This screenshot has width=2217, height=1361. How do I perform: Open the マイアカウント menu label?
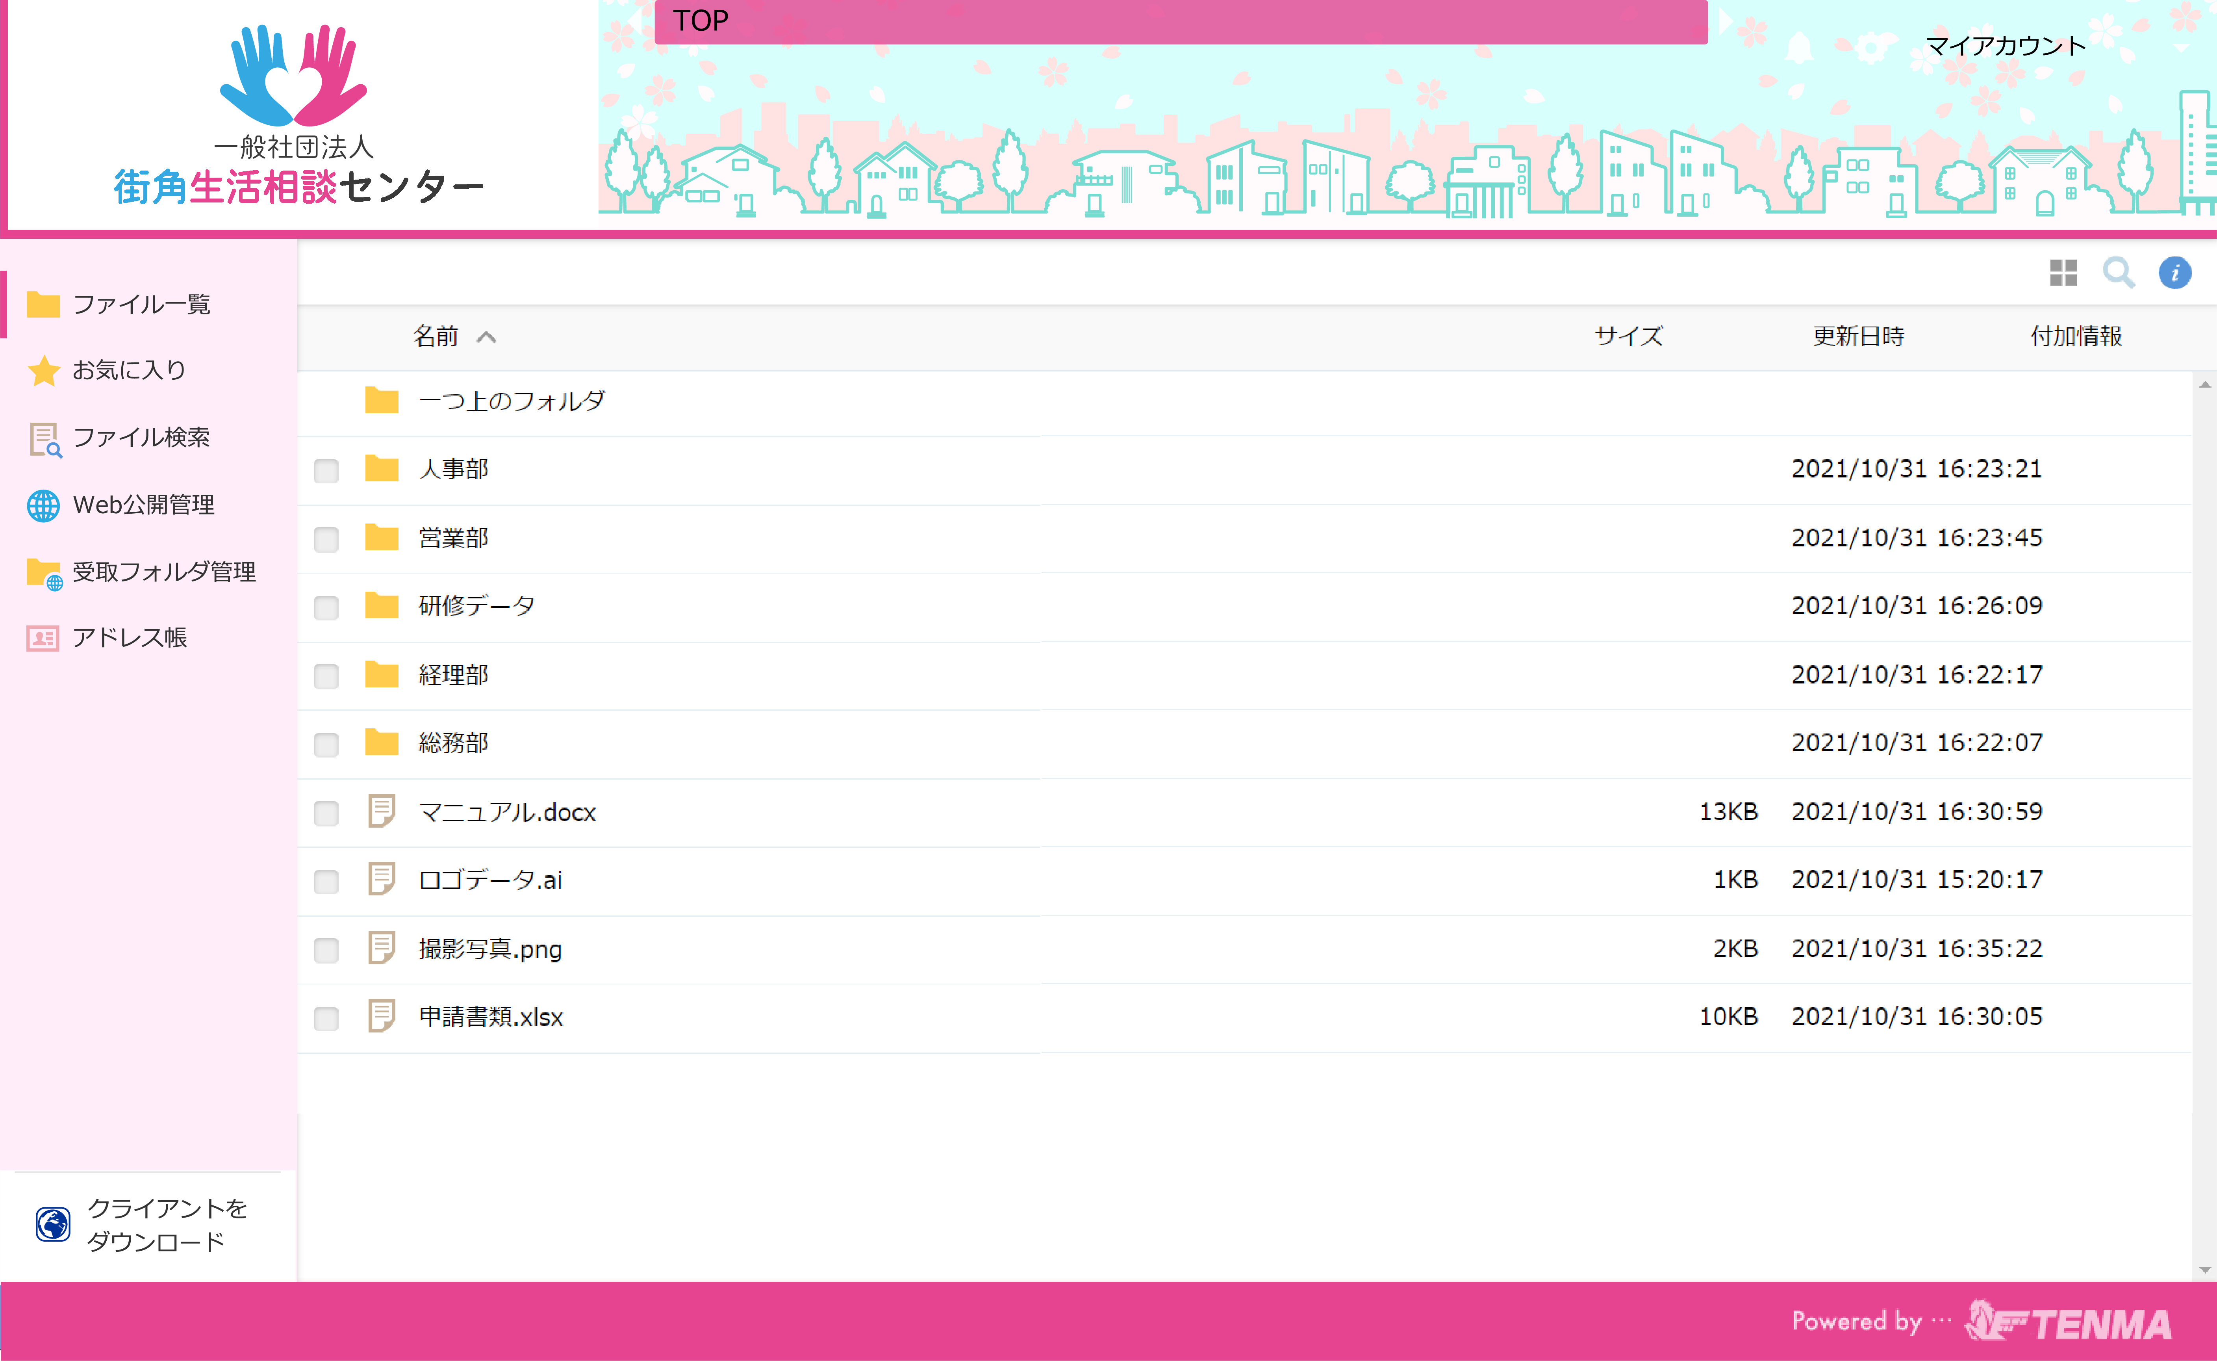[2006, 46]
